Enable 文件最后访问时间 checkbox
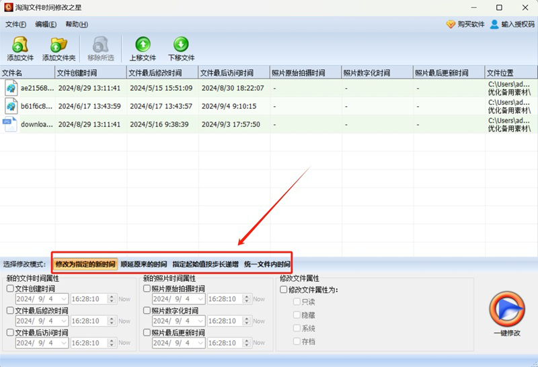 point(10,332)
